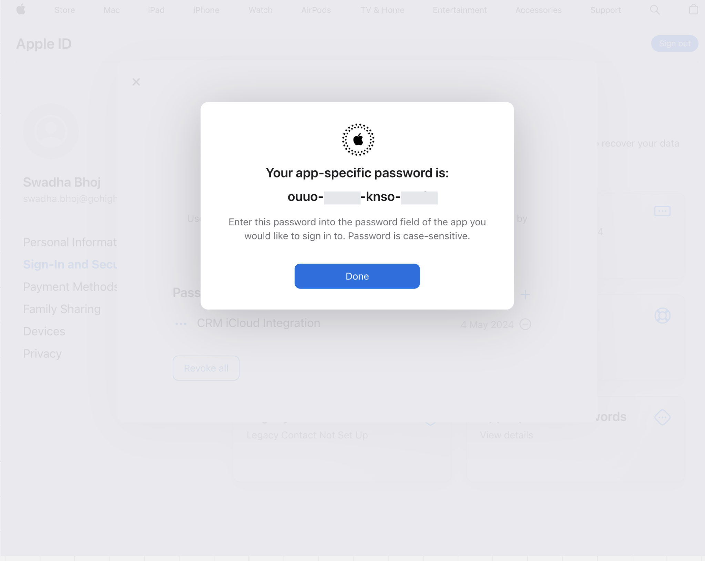Click Done to dismiss the password dialog

pos(357,276)
